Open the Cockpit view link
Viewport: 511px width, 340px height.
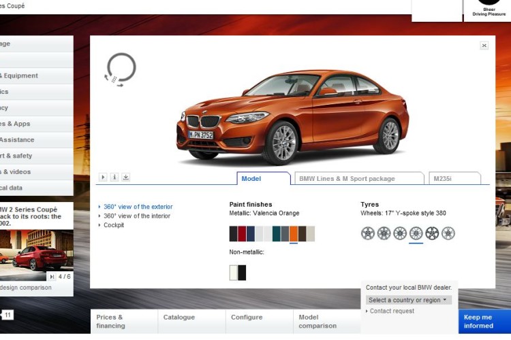pos(114,225)
